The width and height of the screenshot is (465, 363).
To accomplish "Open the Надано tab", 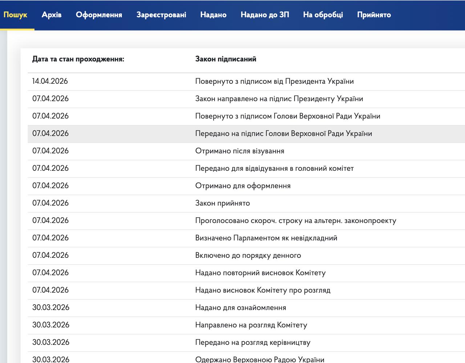I will (x=213, y=15).
